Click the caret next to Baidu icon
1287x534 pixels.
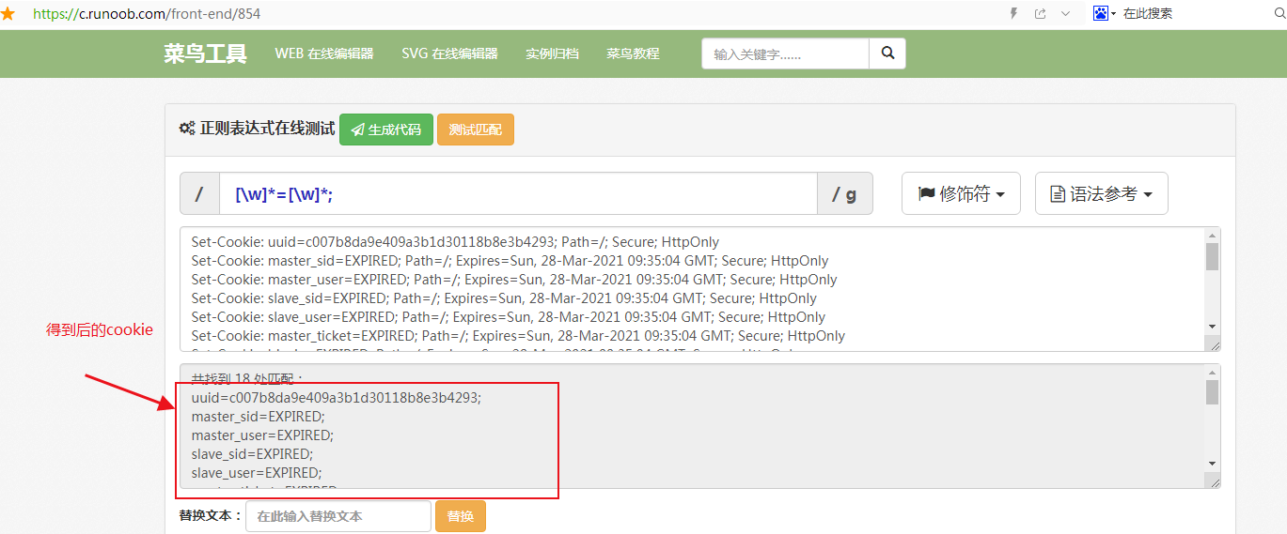pos(1115,14)
